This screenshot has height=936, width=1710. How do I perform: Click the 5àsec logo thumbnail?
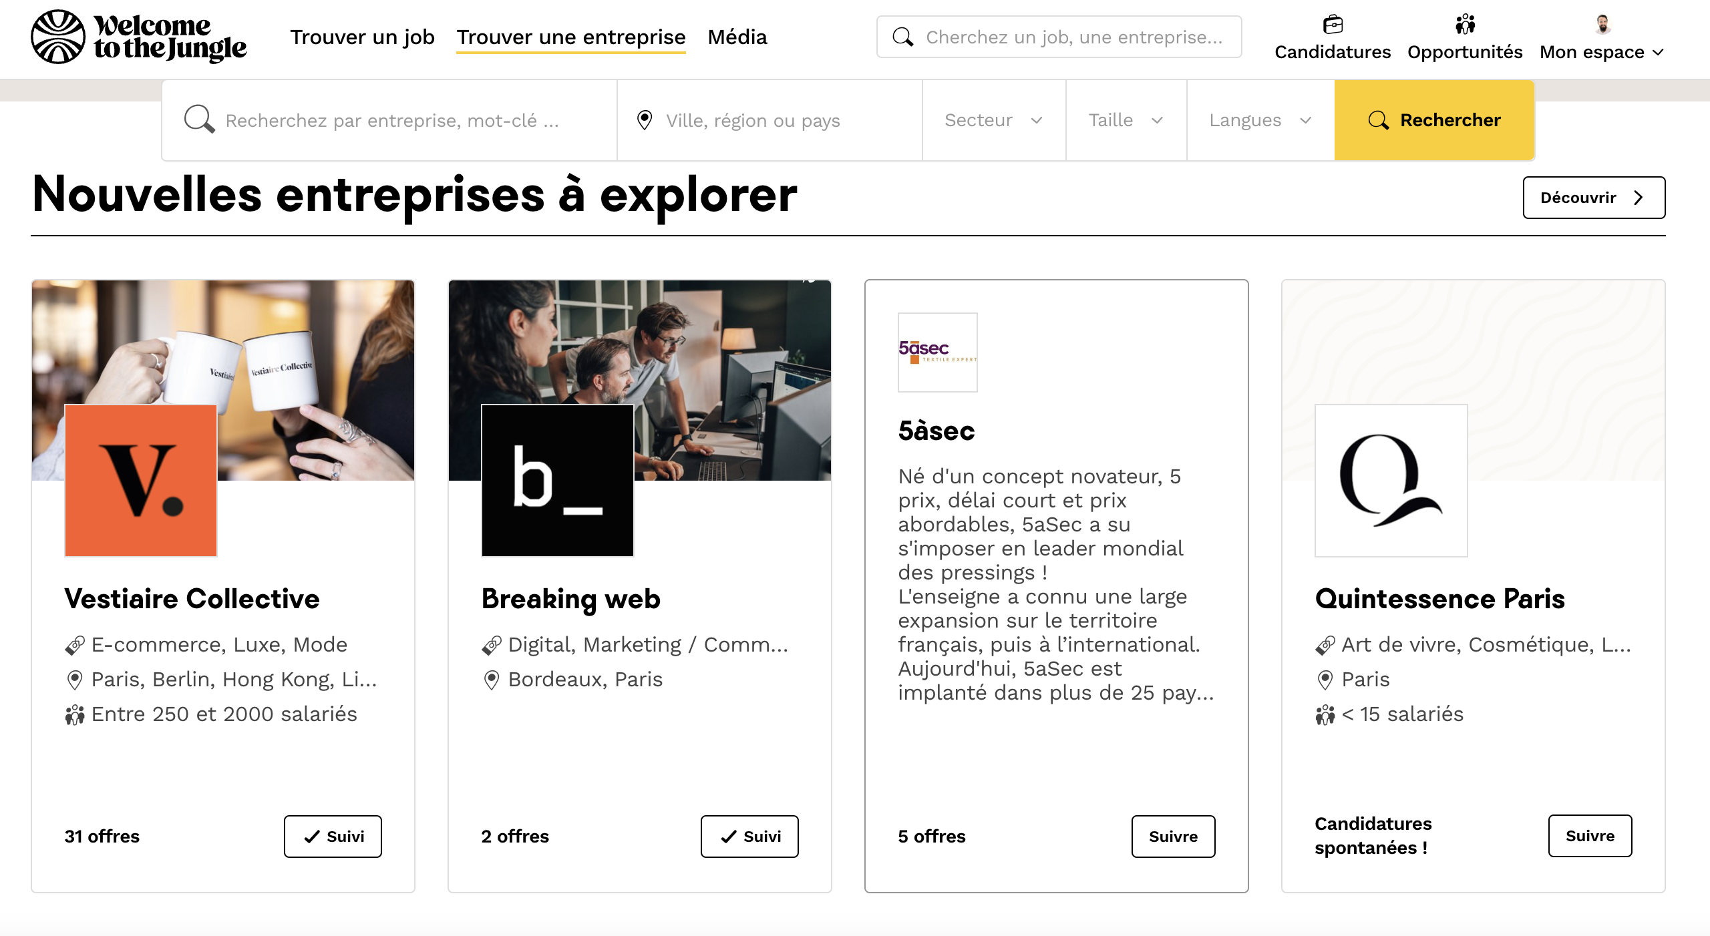click(x=937, y=353)
